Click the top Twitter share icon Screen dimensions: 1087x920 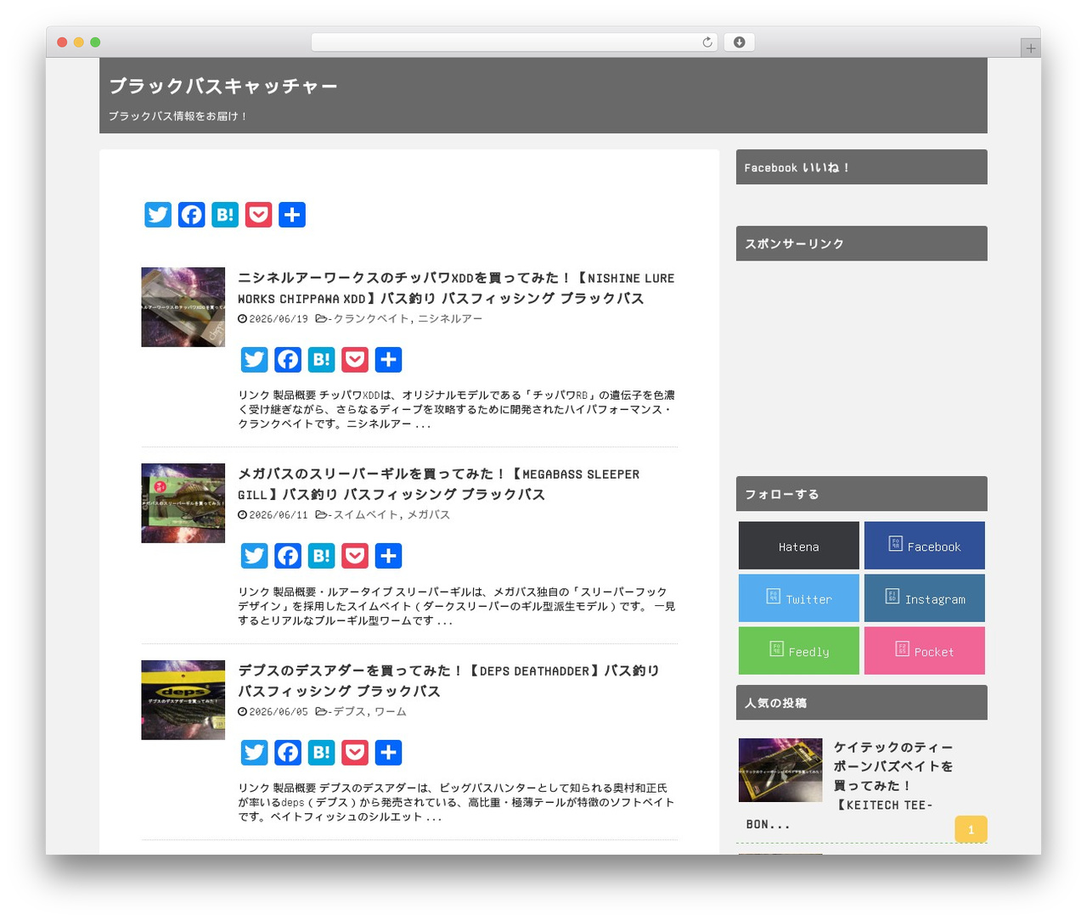(x=158, y=215)
